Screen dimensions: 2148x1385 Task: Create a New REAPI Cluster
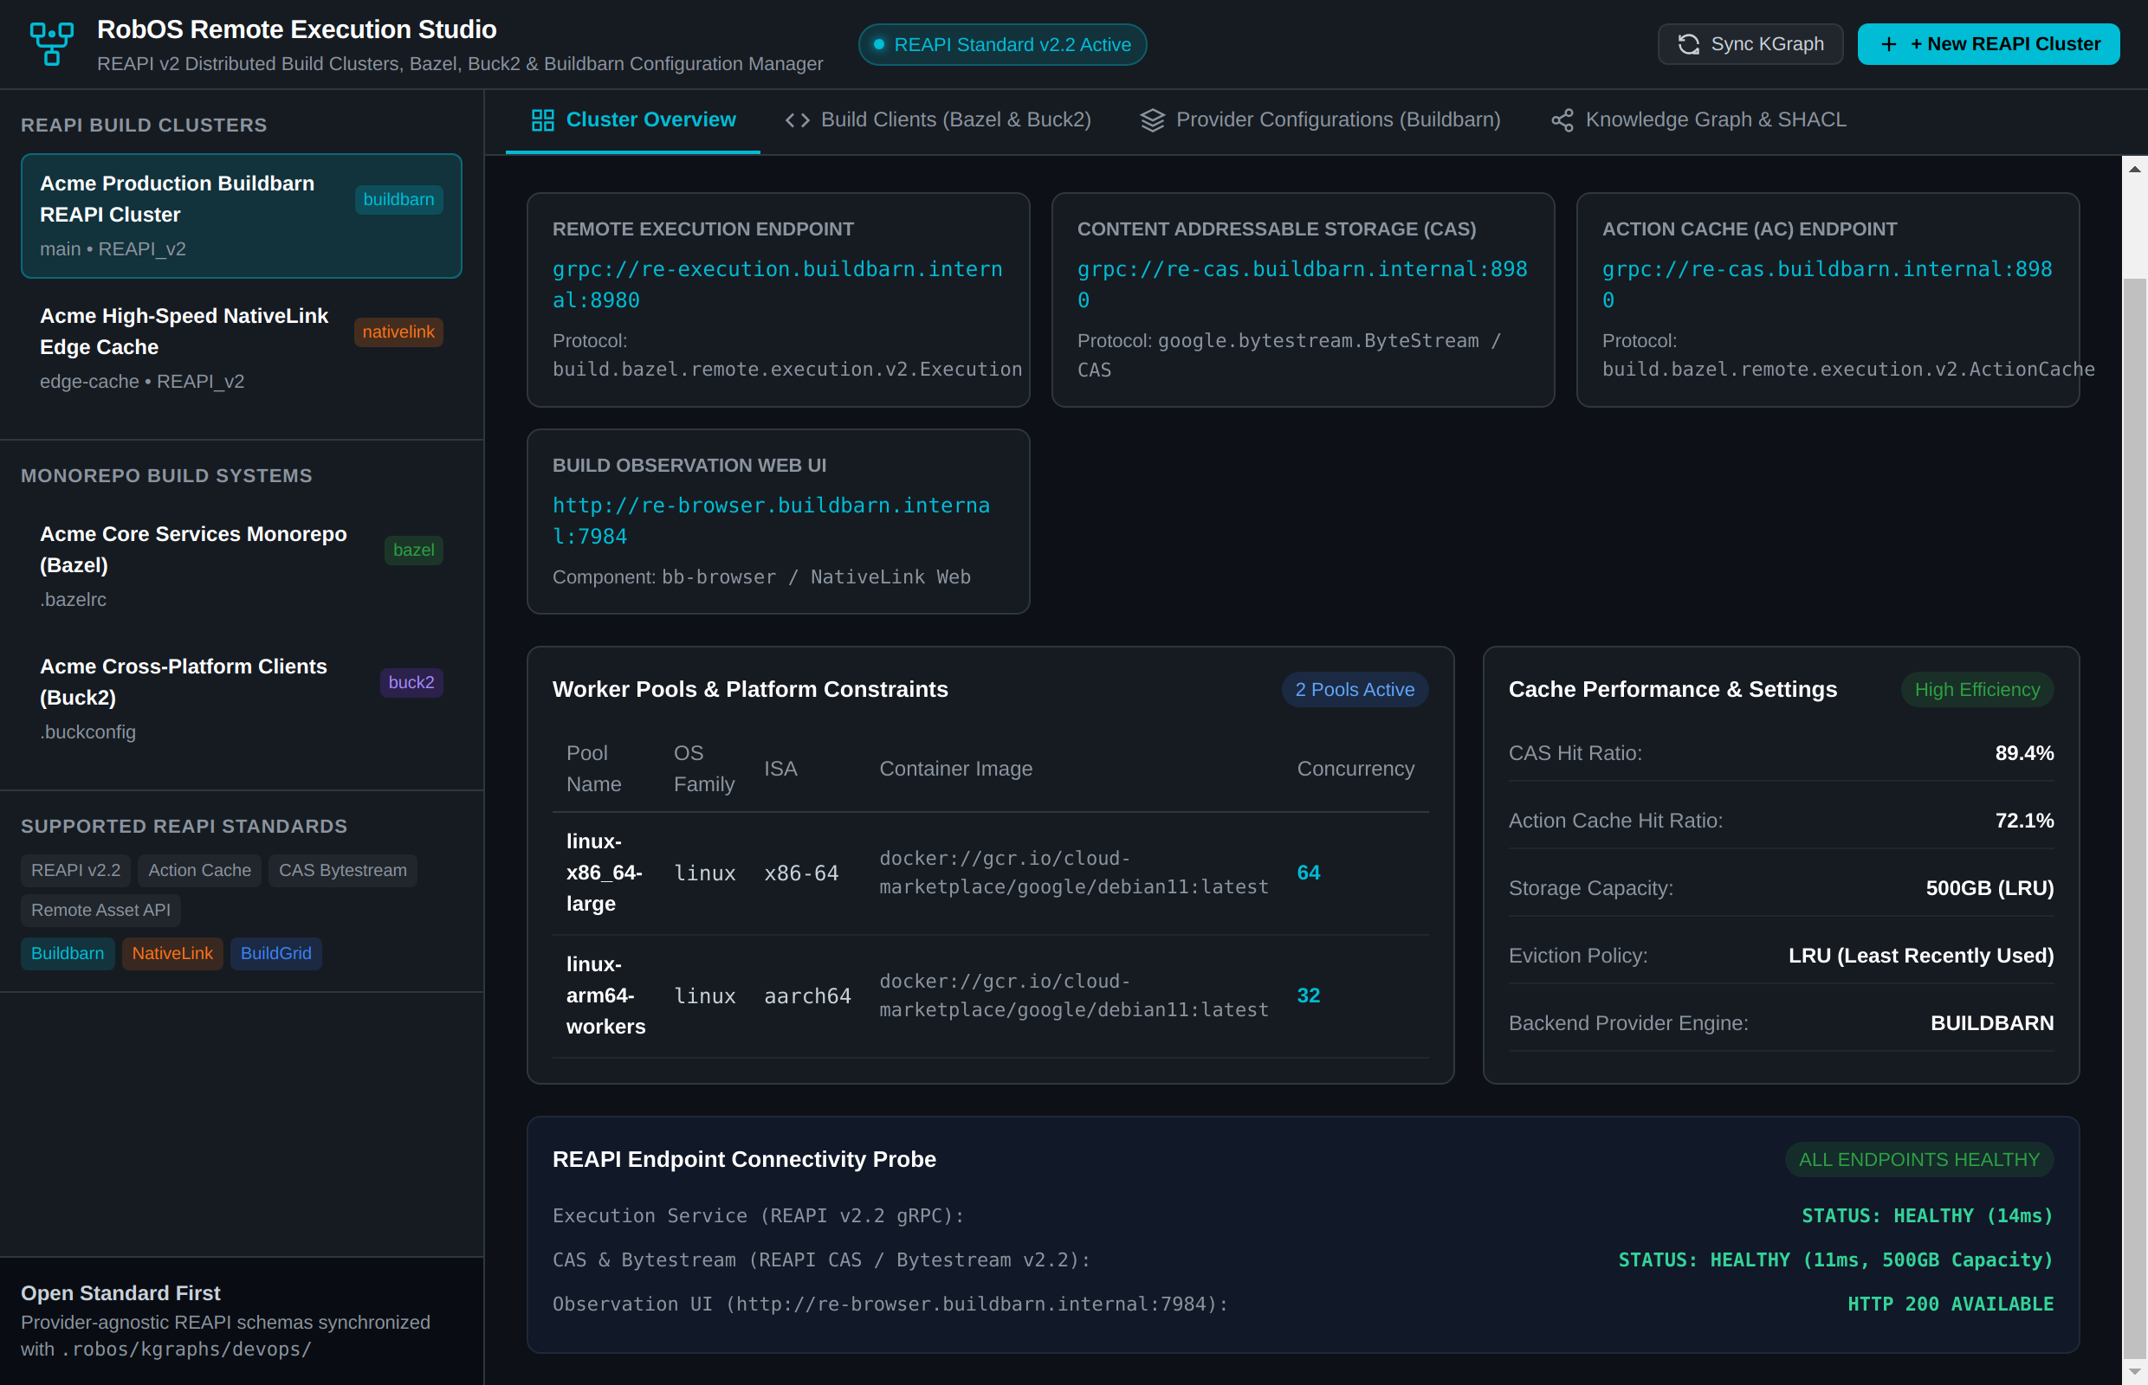(x=1988, y=44)
